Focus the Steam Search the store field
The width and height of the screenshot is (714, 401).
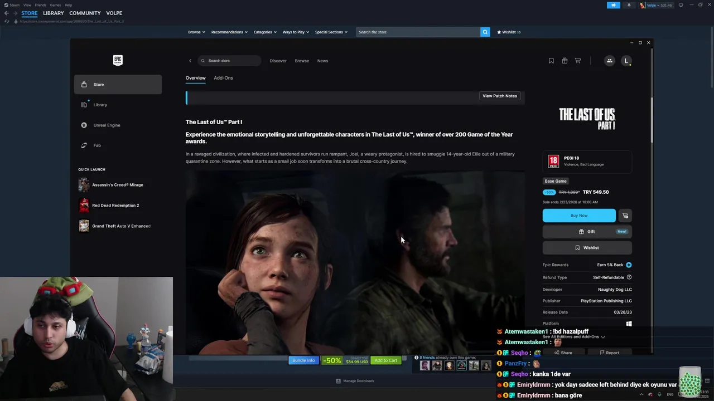tap(418, 32)
